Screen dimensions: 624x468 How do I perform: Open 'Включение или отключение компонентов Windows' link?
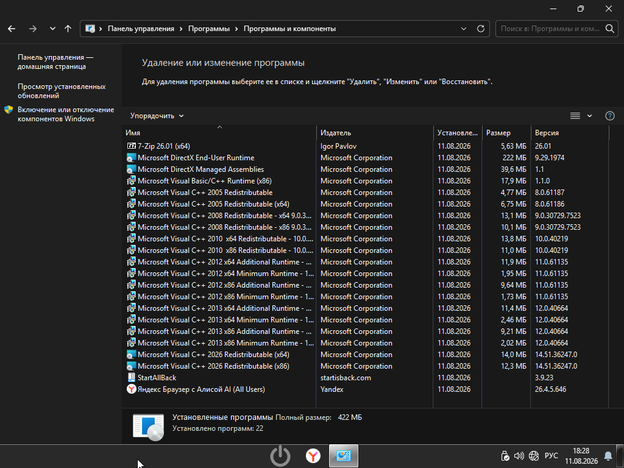(66, 114)
